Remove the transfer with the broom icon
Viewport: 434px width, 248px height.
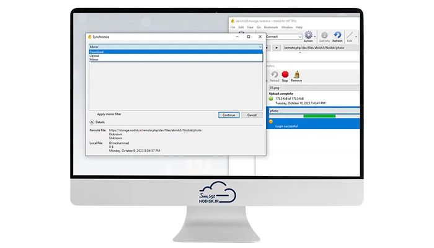pos(296,76)
